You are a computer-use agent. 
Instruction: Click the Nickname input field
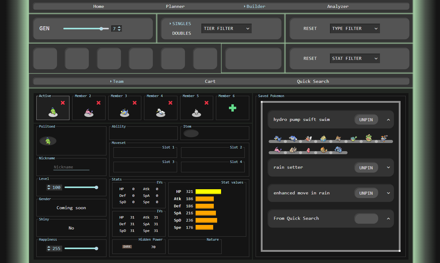71,167
